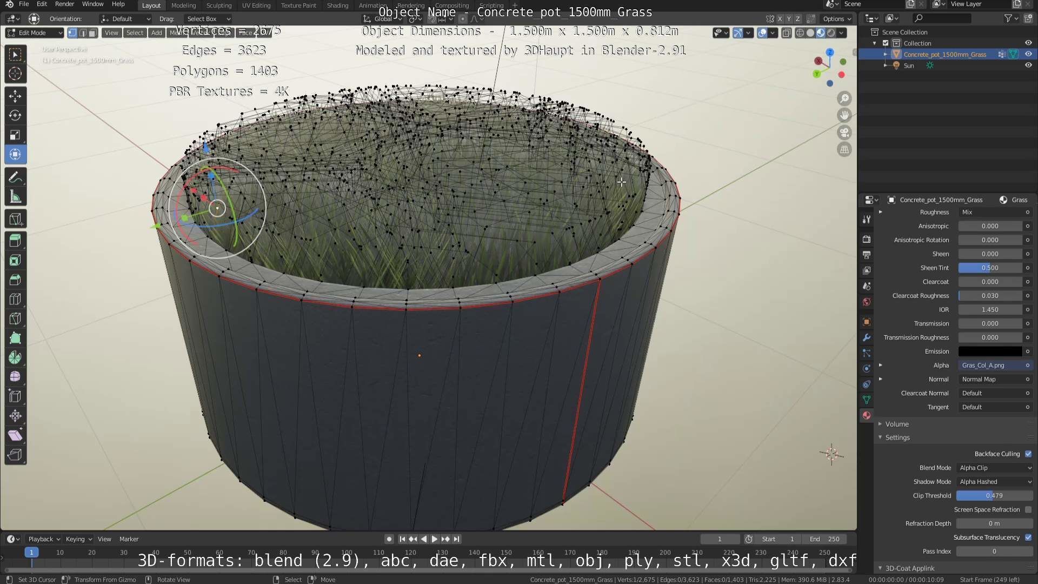Open the Render menu
Image resolution: width=1038 pixels, height=584 pixels.
click(64, 4)
